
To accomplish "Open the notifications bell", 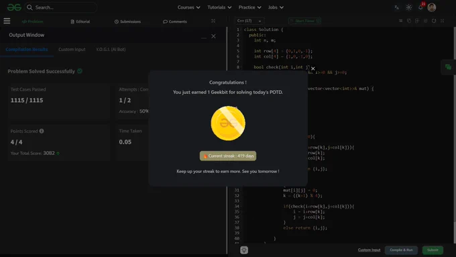I will tap(420, 7).
